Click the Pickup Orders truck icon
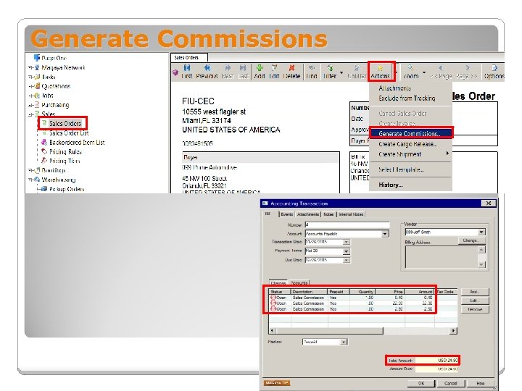 (x=44, y=189)
